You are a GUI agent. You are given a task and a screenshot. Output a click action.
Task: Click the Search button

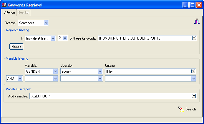pyautogui.click(x=190, y=109)
